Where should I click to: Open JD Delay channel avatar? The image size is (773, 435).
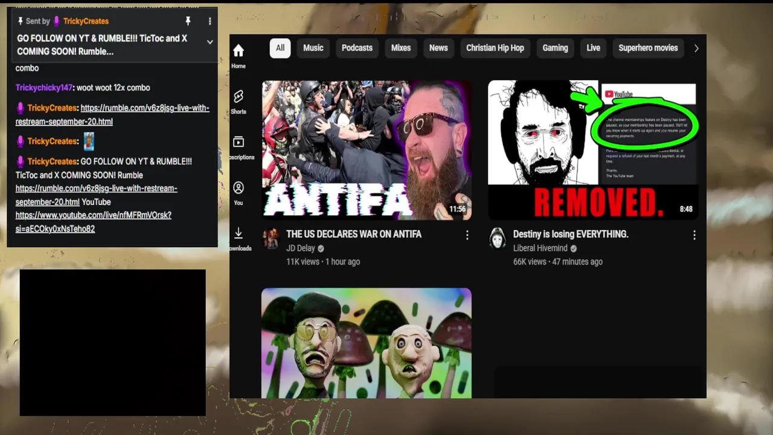271,239
